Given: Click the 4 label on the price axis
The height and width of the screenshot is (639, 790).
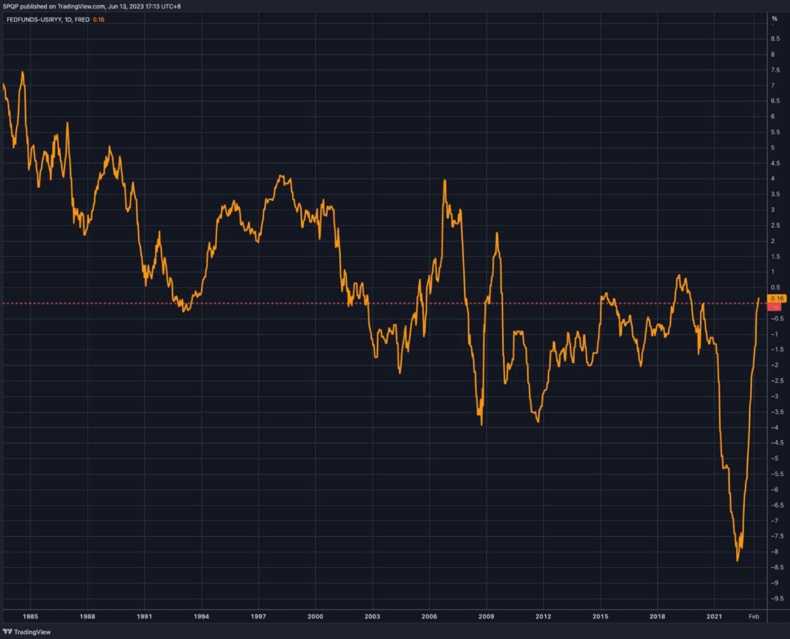Looking at the screenshot, I should (773, 178).
